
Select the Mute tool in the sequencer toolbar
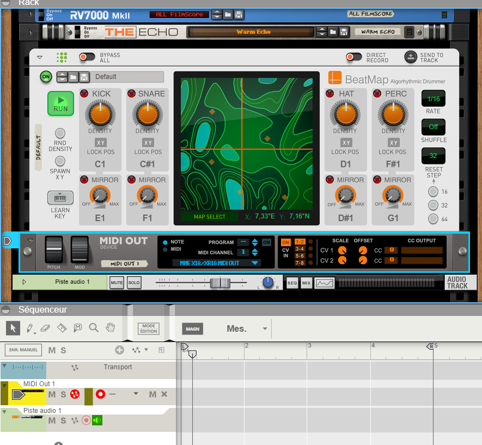pos(78,328)
